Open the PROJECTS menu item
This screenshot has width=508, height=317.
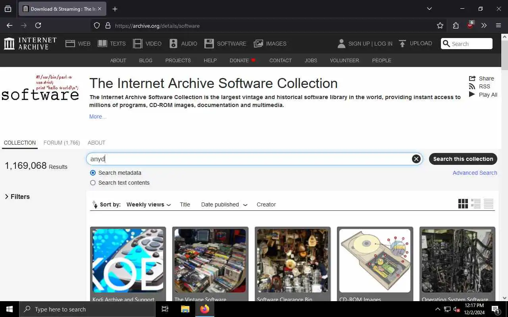(178, 60)
